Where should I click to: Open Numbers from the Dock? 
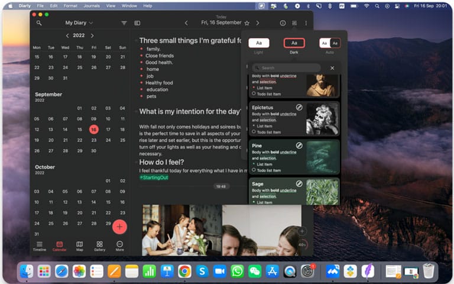click(150, 271)
